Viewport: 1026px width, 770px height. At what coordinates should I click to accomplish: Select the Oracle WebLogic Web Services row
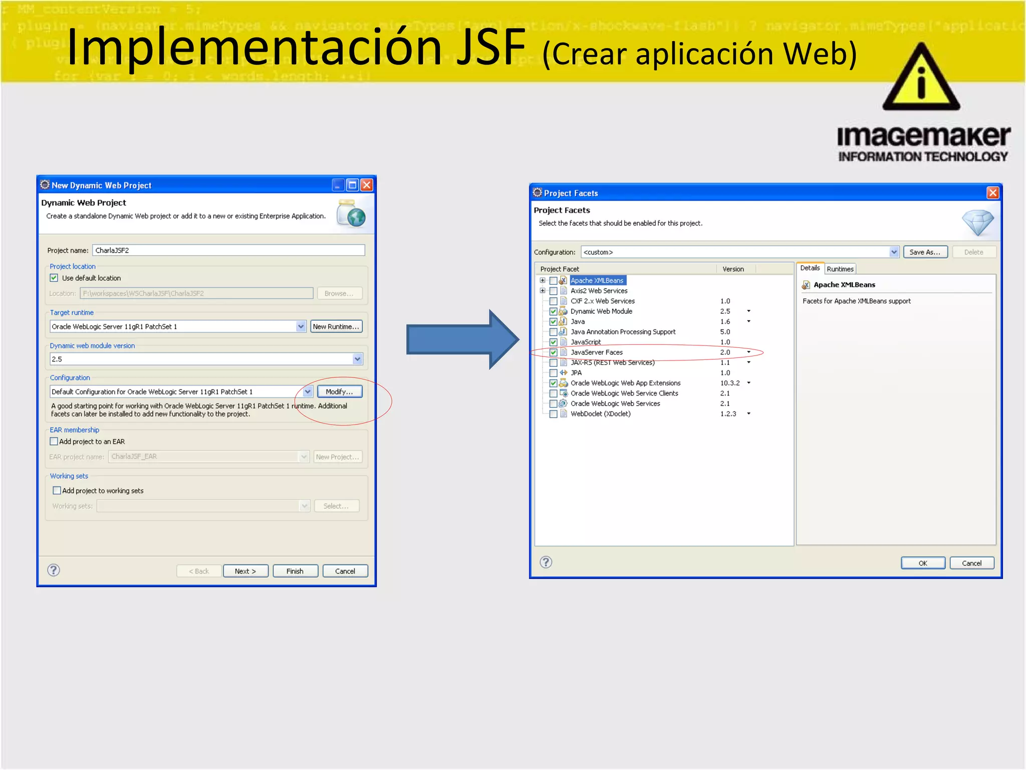point(615,404)
